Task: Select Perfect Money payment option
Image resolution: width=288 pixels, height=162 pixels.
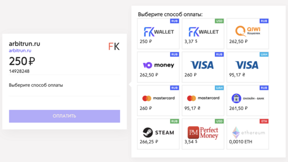Action: 203,134
